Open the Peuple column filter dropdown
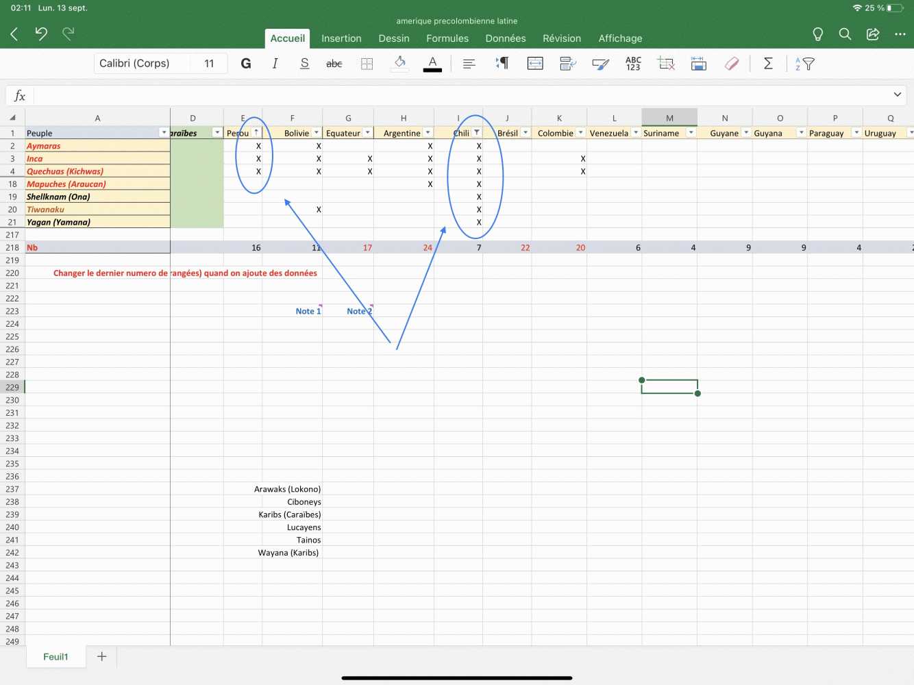The width and height of the screenshot is (914, 685). (x=164, y=133)
